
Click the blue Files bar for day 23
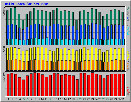(x=92, y=31)
